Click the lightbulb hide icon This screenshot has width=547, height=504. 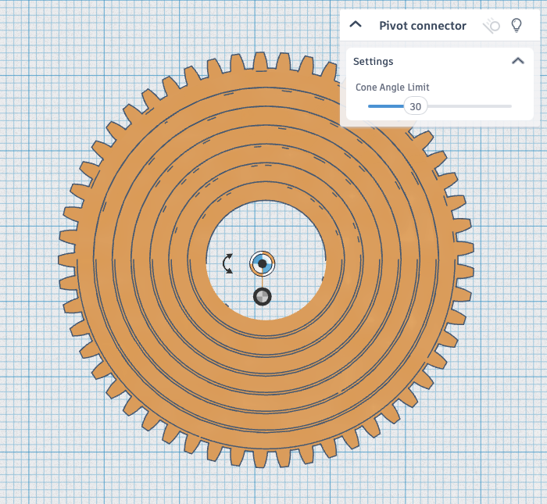[x=516, y=25]
